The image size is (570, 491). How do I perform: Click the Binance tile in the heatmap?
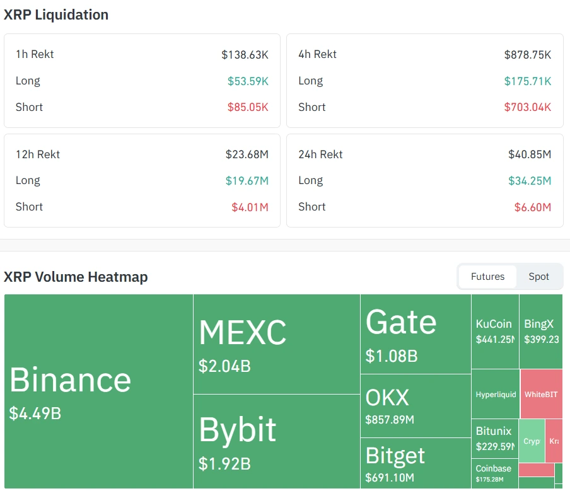95,391
